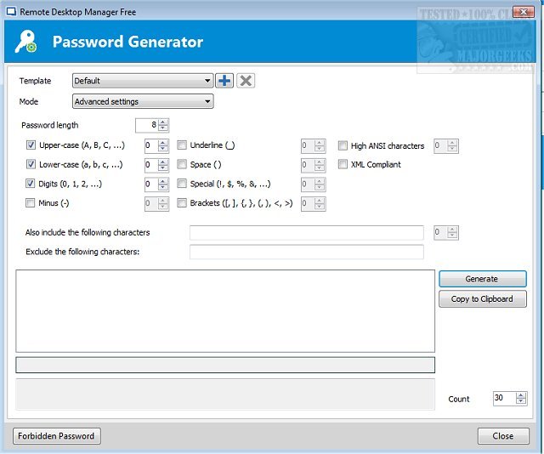Enable the Underline (_) checkbox
The height and width of the screenshot is (454, 544).
pyautogui.click(x=182, y=145)
